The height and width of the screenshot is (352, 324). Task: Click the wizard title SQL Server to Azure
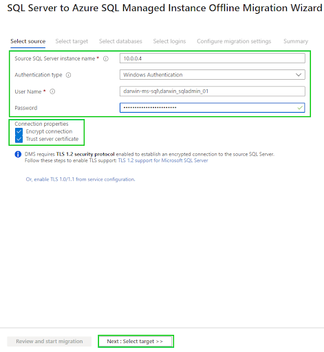pos(164,8)
